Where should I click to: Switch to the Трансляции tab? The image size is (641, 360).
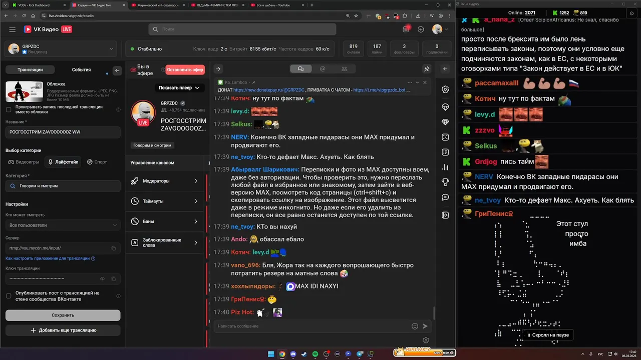coord(30,70)
